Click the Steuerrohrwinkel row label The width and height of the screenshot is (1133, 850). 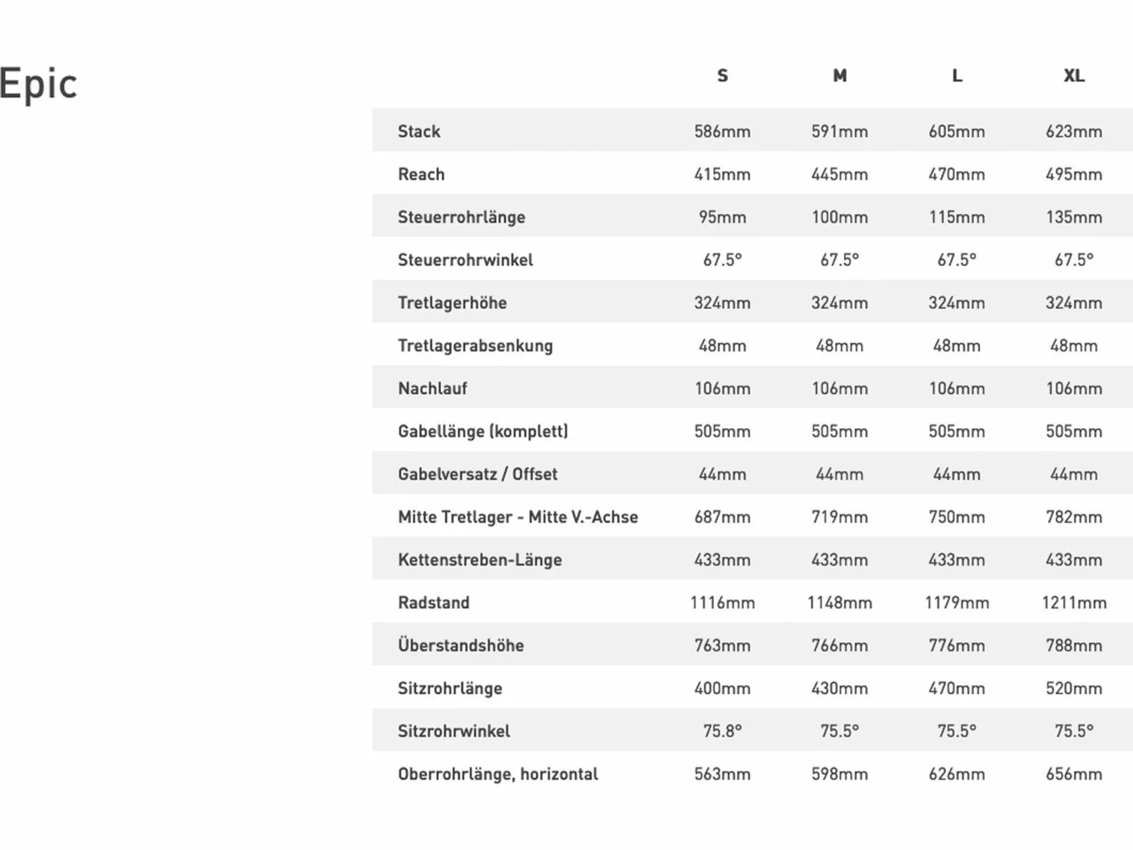pyautogui.click(x=465, y=260)
